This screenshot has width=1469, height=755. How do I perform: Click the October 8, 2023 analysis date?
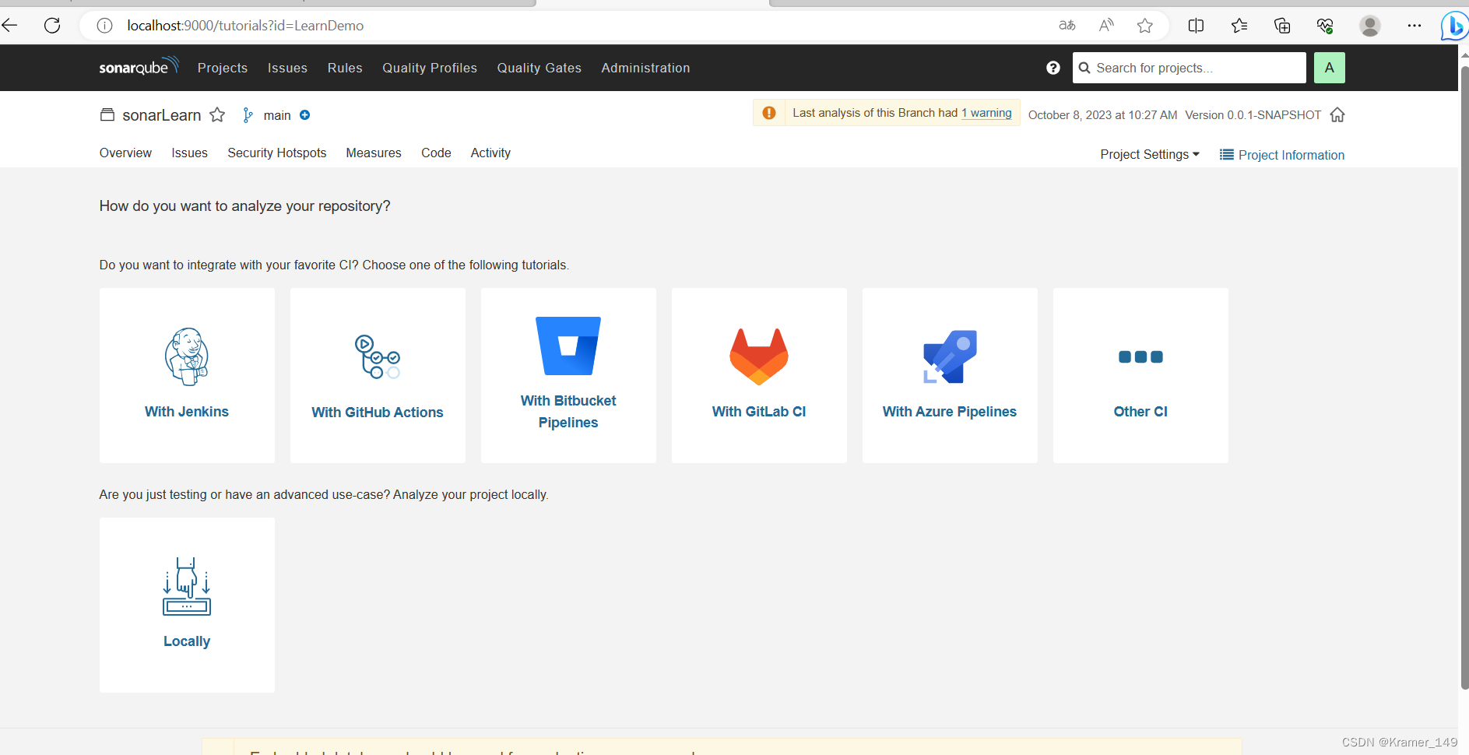[x=1102, y=115]
